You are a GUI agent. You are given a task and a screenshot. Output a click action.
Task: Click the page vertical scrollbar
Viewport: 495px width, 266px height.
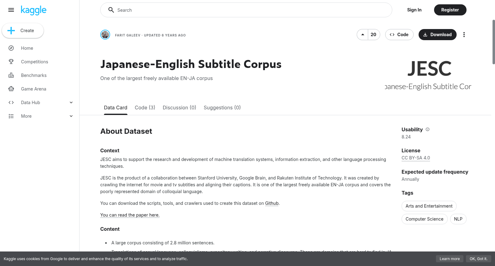click(493, 42)
